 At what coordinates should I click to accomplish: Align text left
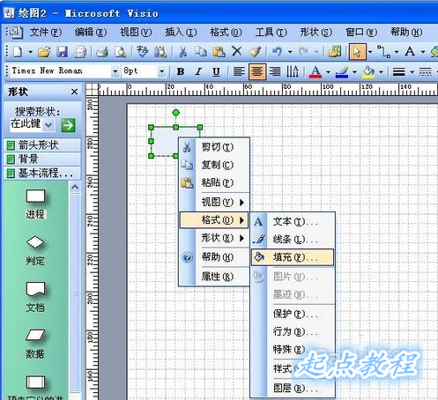click(239, 71)
